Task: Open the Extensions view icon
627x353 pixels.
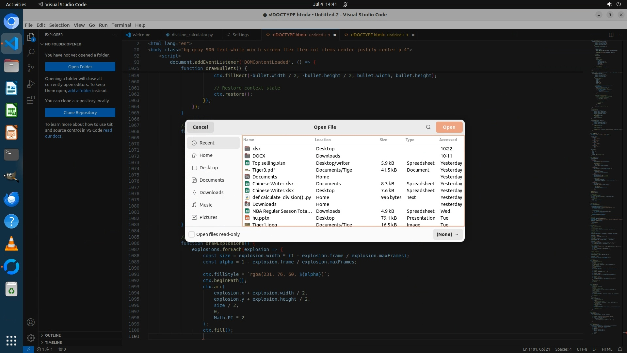Action: [31, 100]
